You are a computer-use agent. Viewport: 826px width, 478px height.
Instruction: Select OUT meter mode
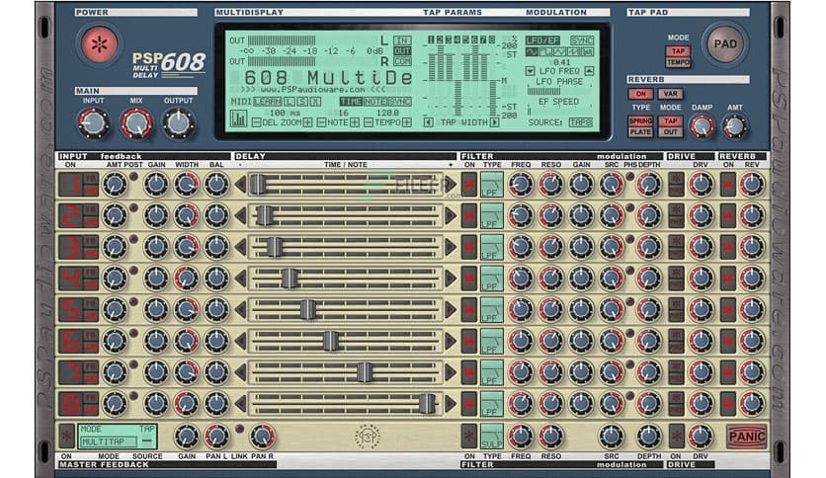402,51
